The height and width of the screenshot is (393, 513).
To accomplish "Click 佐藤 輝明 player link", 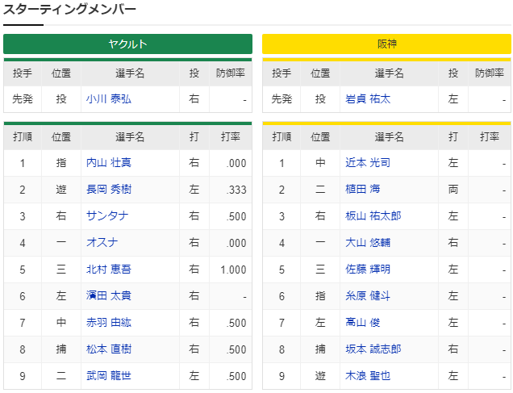I will pos(368,270).
